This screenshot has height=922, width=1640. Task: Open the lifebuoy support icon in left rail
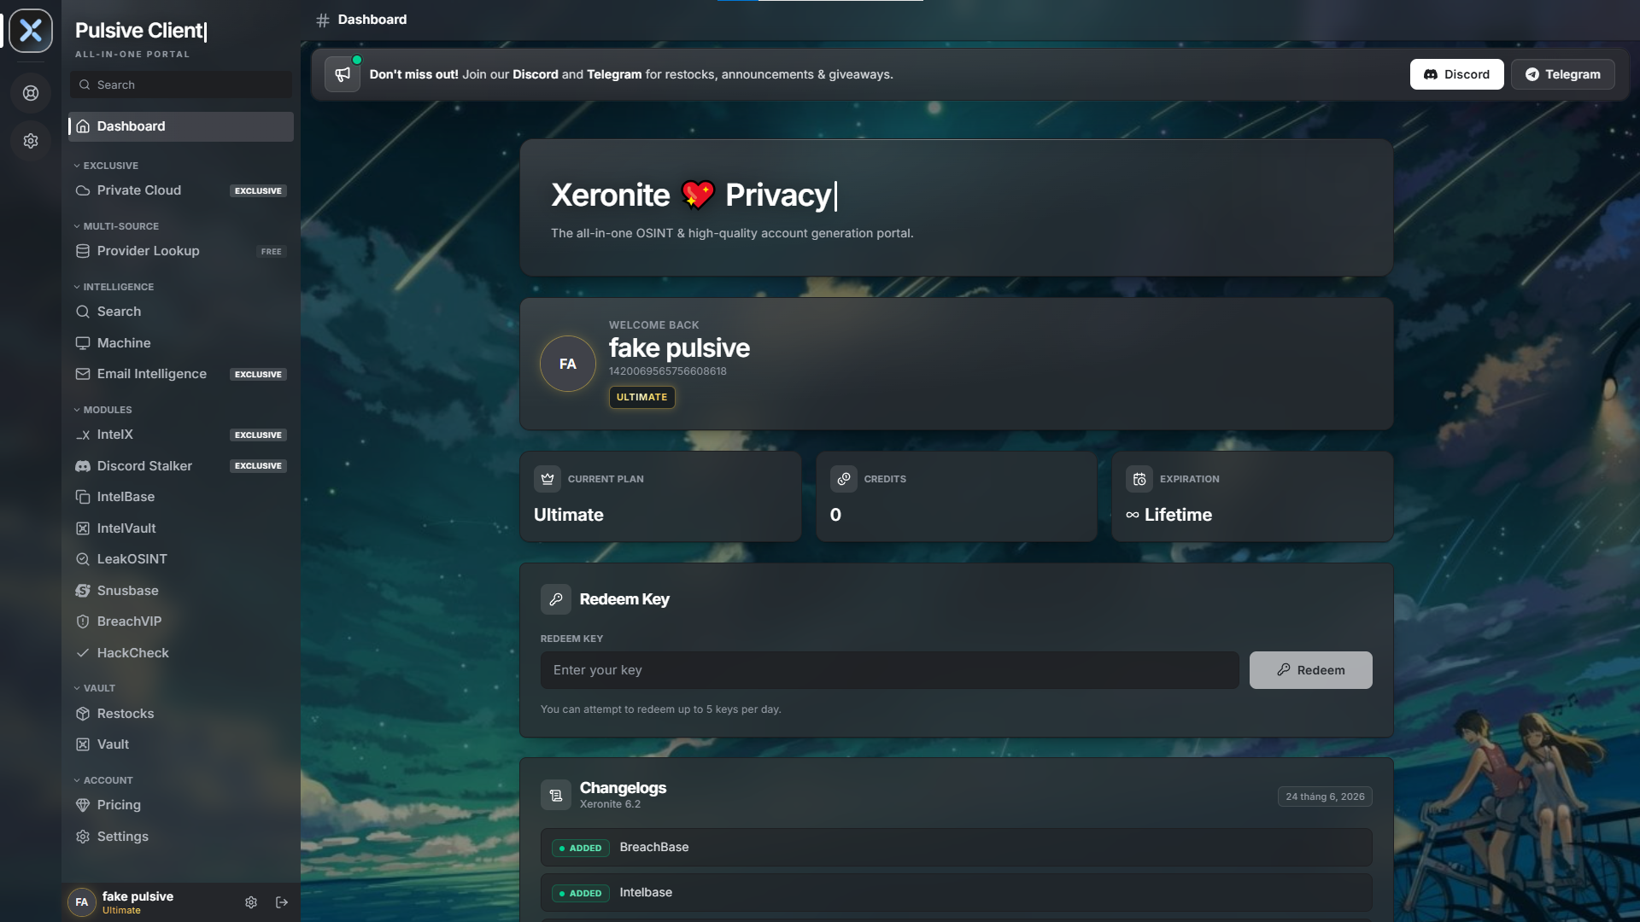[x=31, y=93]
